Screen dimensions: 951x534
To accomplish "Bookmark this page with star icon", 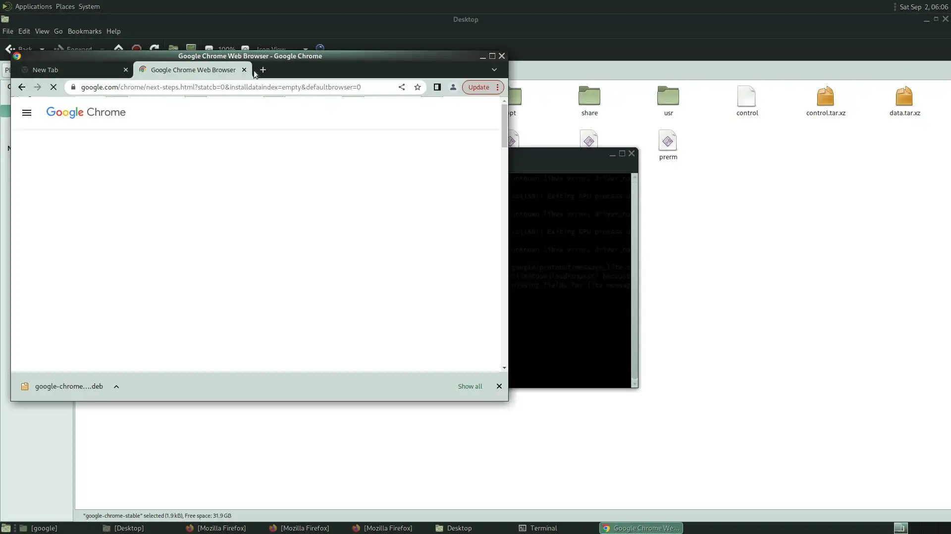I will point(418,87).
